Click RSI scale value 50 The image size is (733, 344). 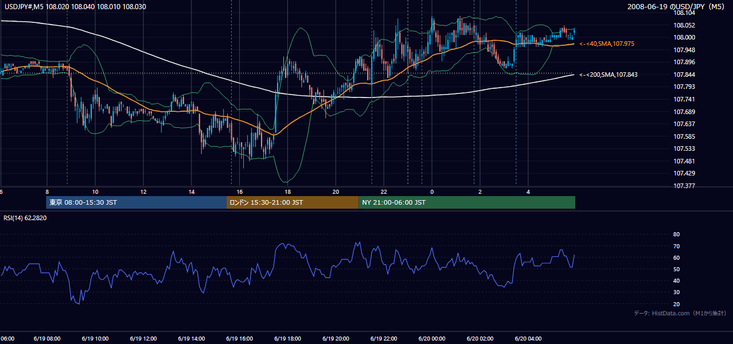[x=676, y=269]
